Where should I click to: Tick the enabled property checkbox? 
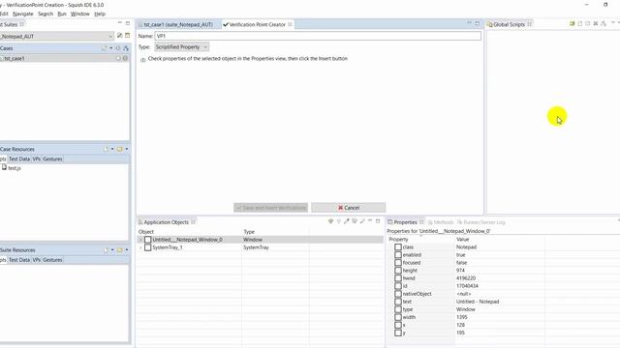click(398, 255)
